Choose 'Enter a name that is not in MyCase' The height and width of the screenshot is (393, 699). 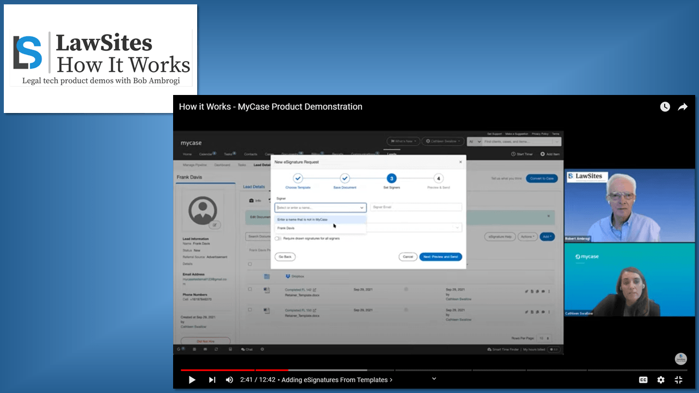[321, 219]
